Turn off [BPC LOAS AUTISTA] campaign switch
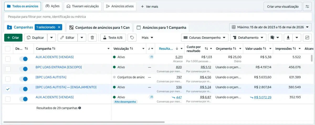The height and width of the screenshot is (125, 315). (23, 79)
